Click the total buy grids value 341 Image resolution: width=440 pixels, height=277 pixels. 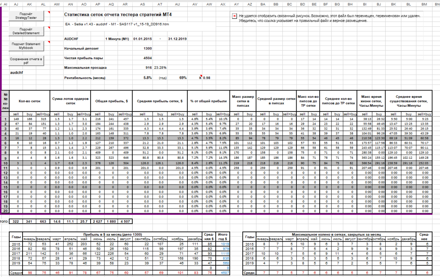coord(30,222)
